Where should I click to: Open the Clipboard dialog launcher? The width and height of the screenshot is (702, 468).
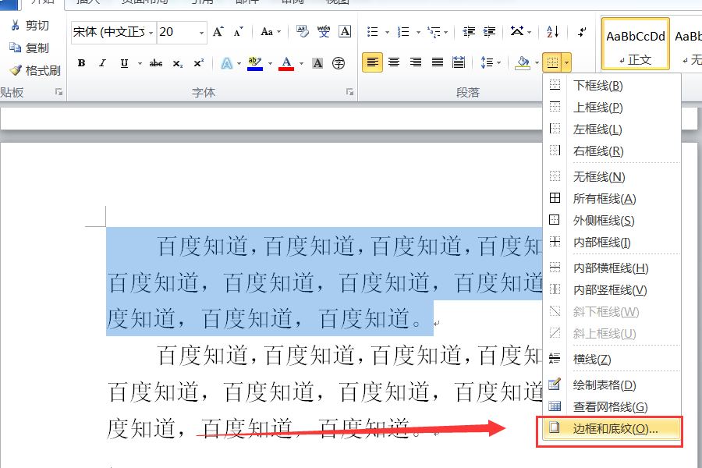pos(58,92)
